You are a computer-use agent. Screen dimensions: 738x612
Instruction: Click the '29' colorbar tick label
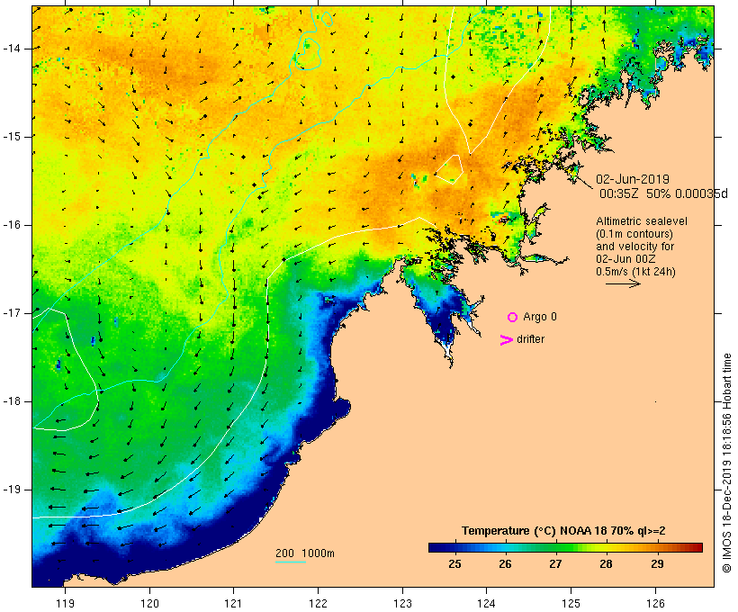click(x=657, y=564)
